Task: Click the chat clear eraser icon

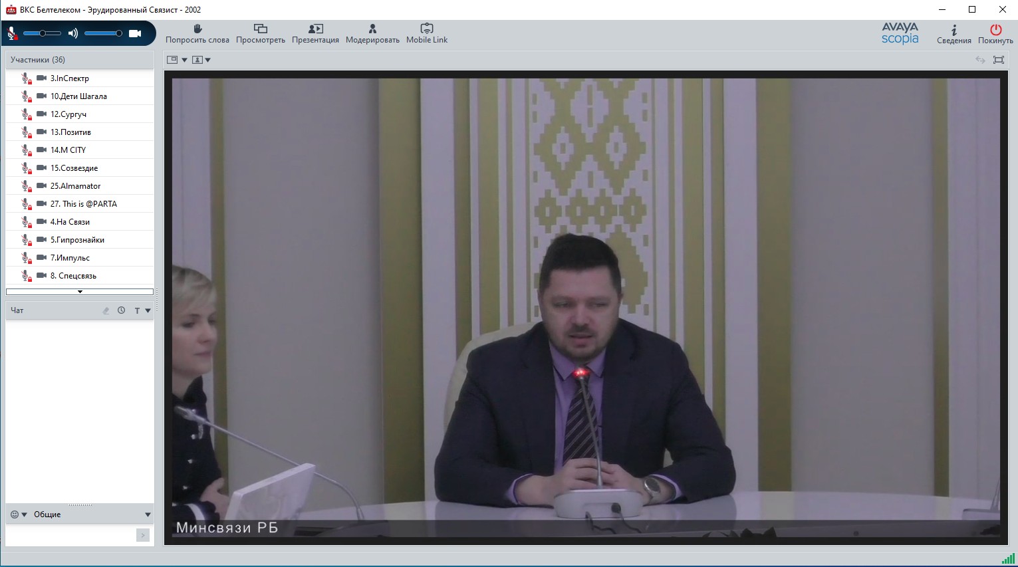Action: tap(106, 310)
